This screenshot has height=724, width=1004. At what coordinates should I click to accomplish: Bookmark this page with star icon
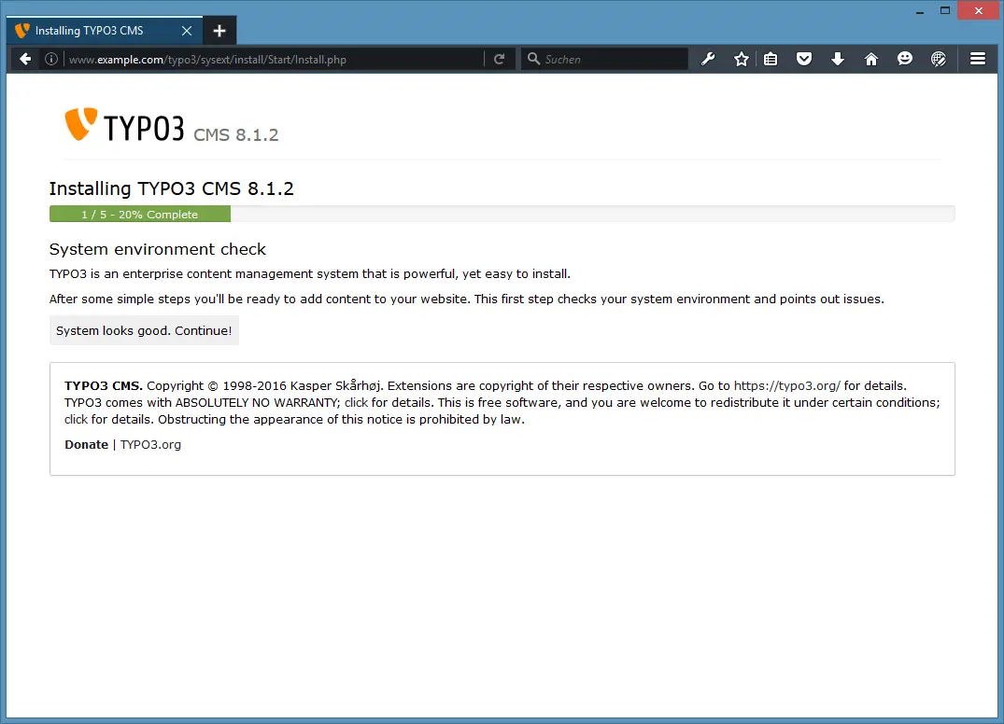(x=741, y=60)
